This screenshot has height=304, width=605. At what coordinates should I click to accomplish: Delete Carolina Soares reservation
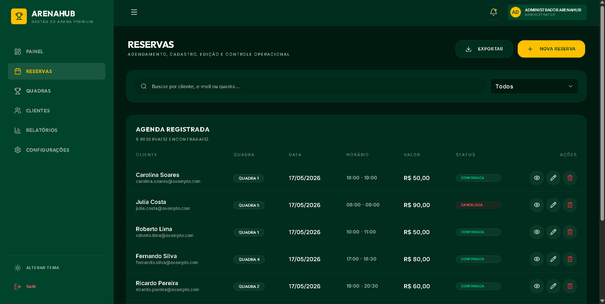pyautogui.click(x=570, y=178)
